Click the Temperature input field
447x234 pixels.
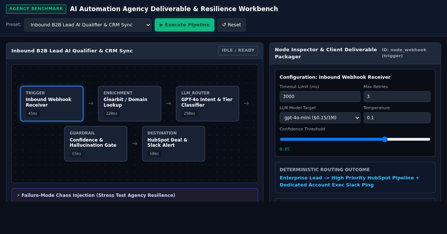[x=397, y=118]
